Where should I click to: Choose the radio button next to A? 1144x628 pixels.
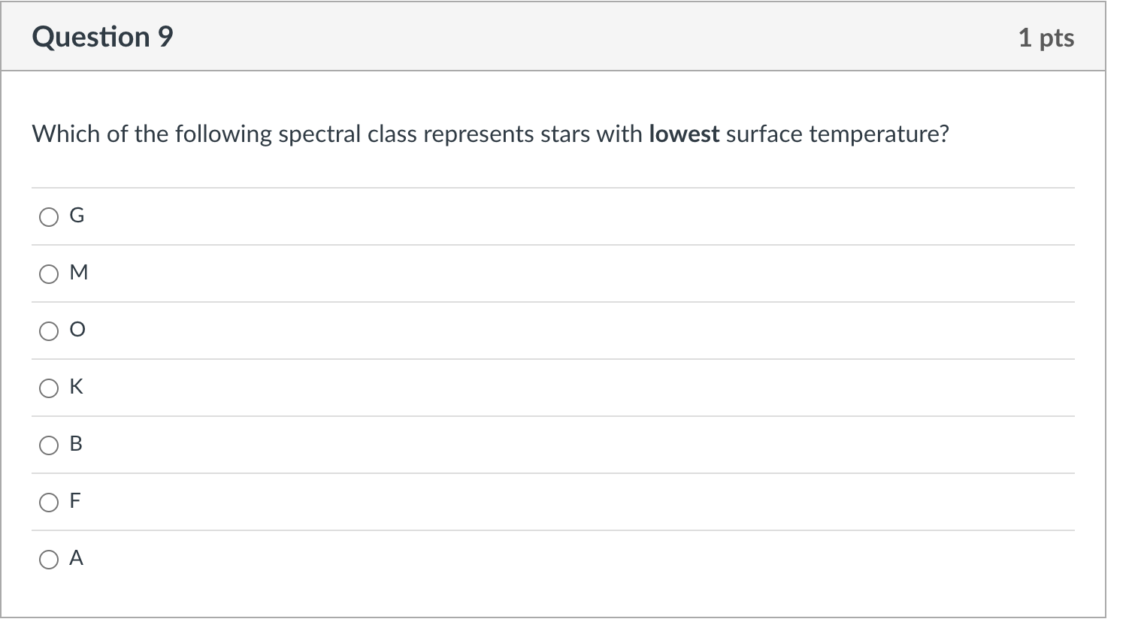click(x=49, y=560)
